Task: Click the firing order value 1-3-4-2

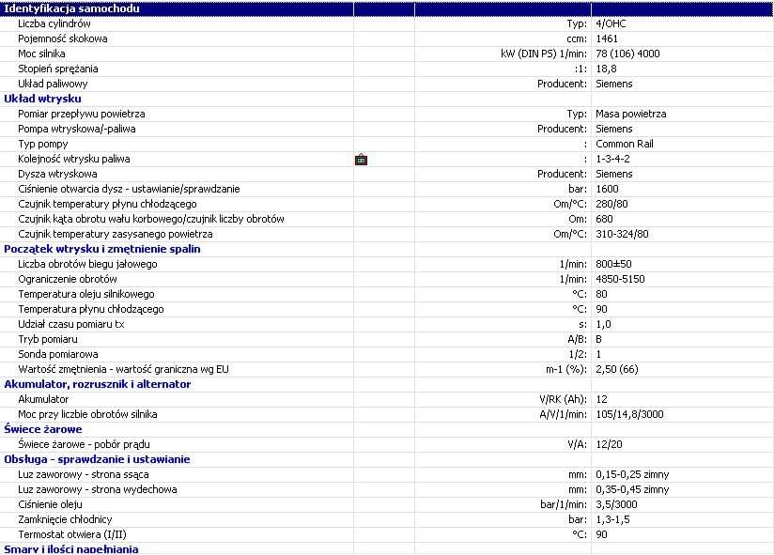Action: click(612, 159)
